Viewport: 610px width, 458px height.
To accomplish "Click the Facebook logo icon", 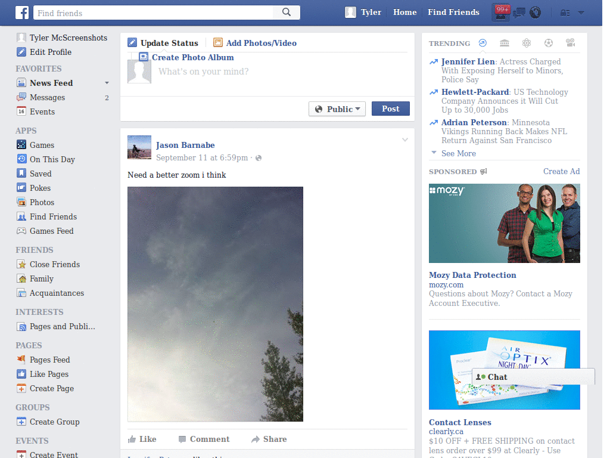I will (x=22, y=13).
